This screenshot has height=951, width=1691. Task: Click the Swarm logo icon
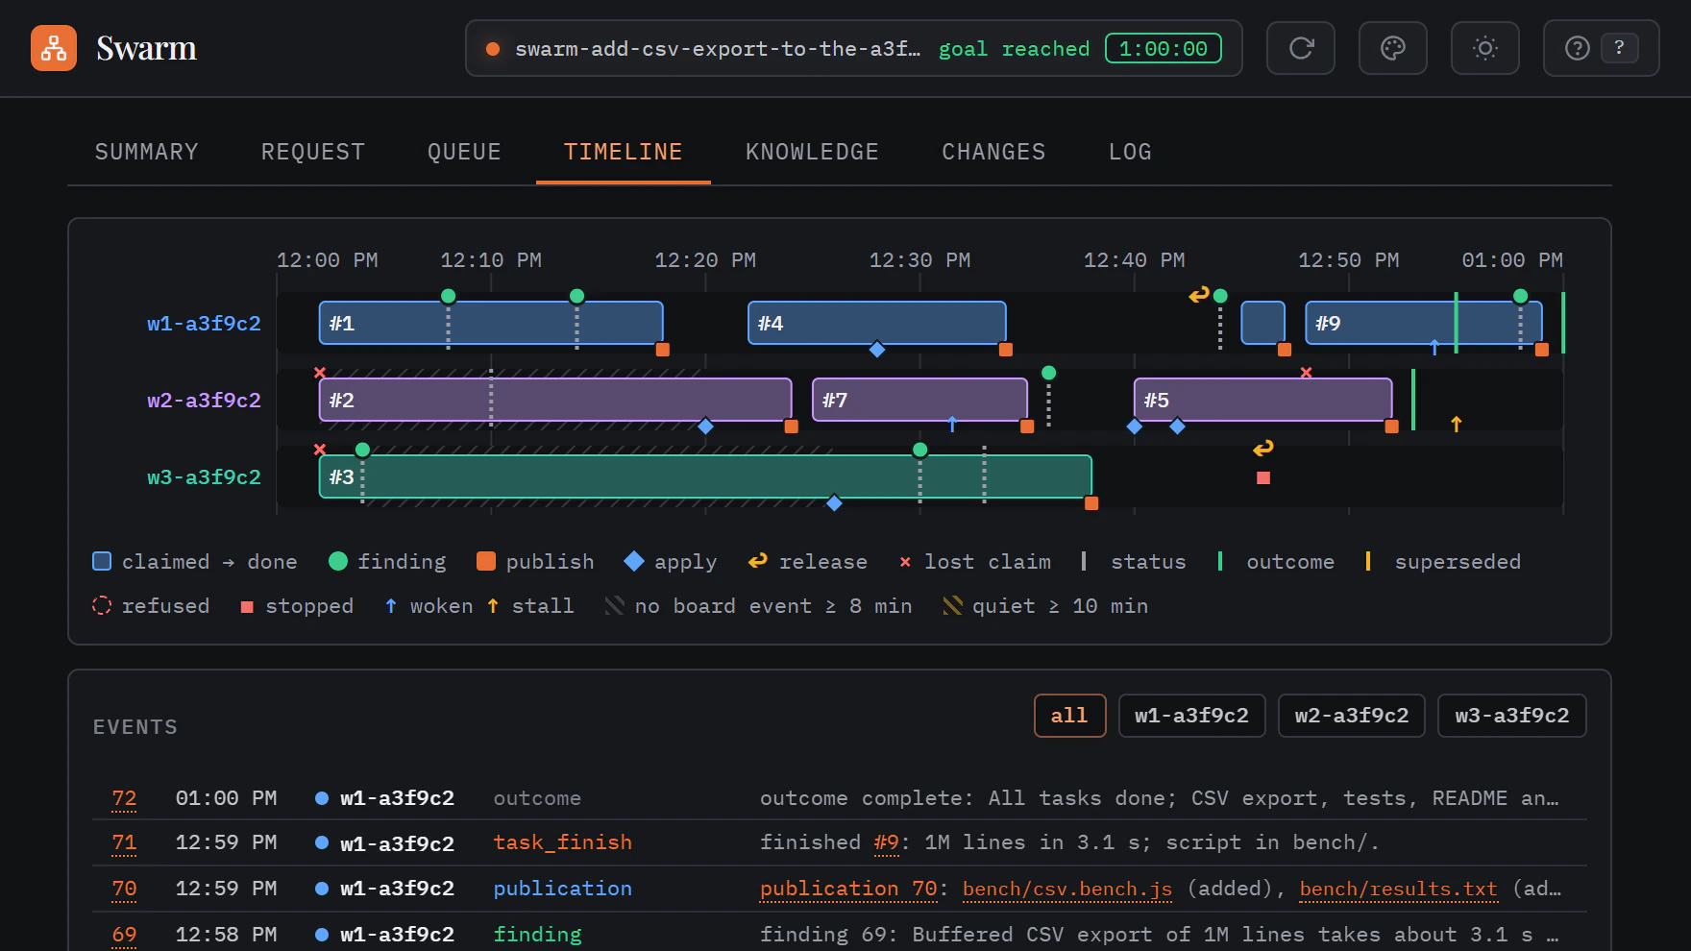click(54, 48)
